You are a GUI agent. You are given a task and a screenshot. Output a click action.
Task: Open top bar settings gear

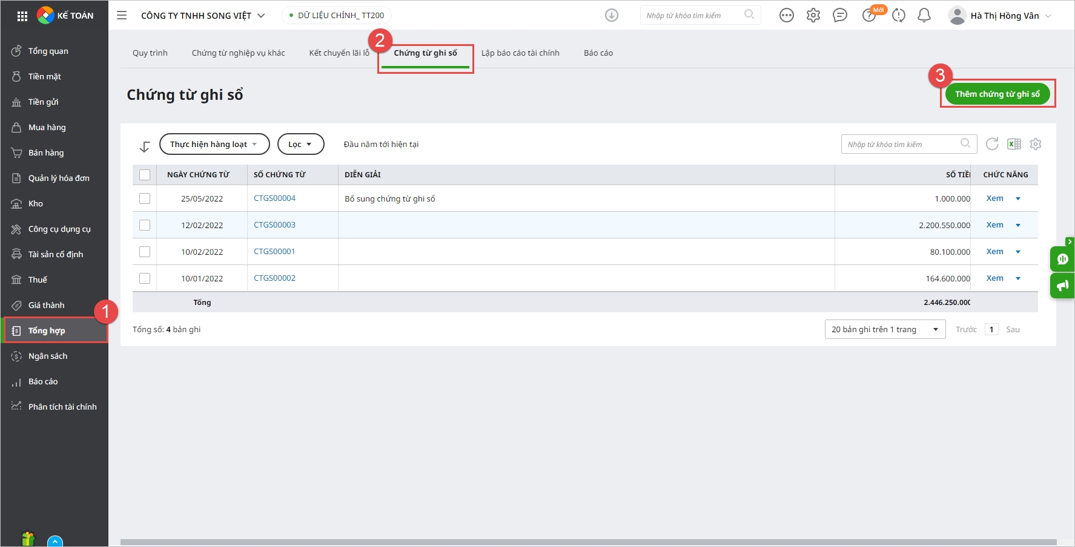(813, 16)
